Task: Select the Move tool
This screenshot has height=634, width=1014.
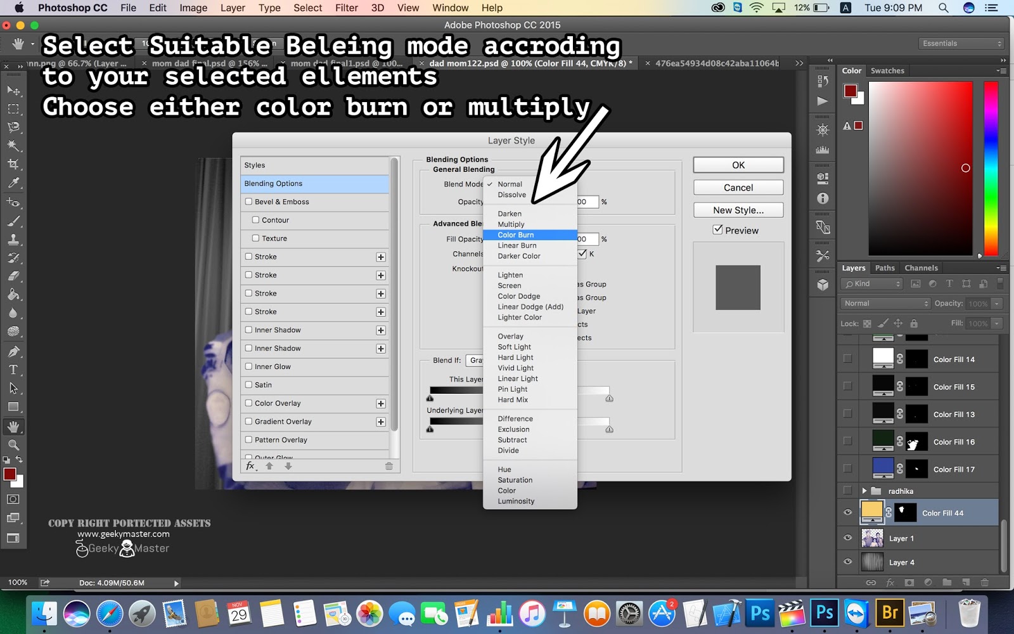Action: [13, 91]
